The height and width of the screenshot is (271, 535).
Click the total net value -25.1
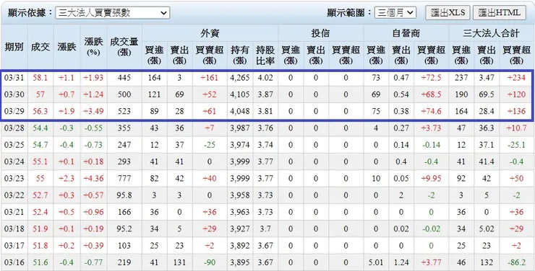tap(516, 145)
